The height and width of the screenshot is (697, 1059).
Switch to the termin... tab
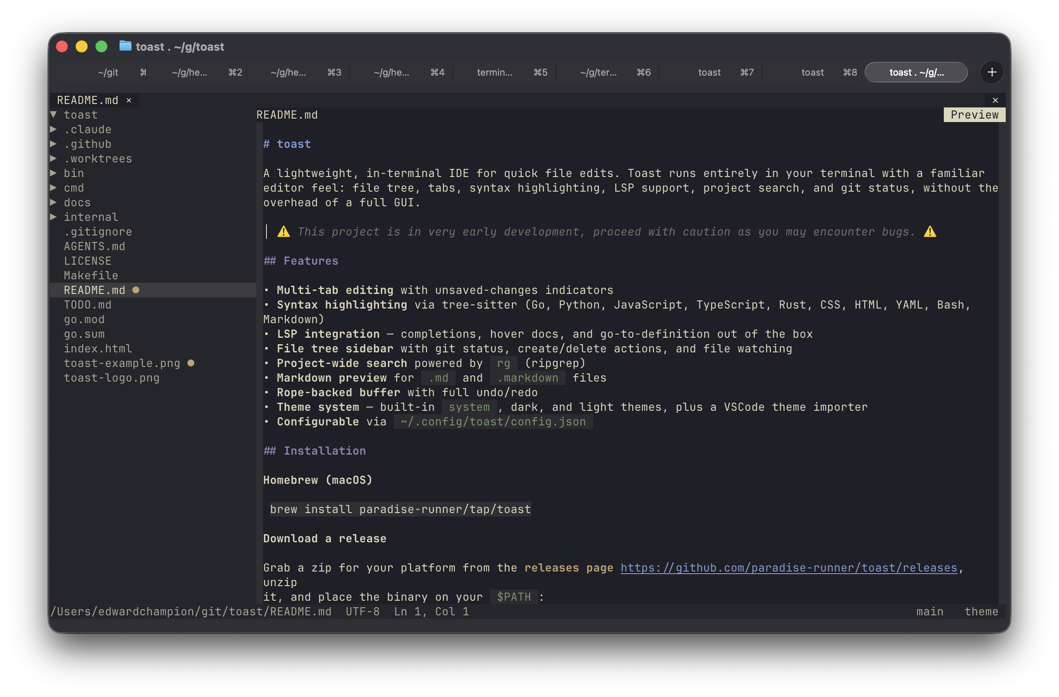pyautogui.click(x=505, y=72)
